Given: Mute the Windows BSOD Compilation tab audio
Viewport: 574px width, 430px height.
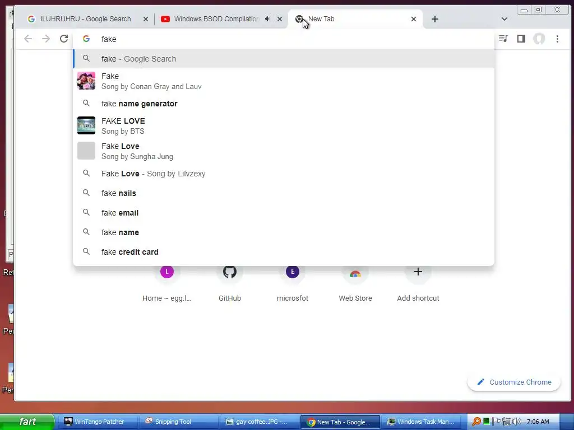Looking at the screenshot, I should 268,19.
